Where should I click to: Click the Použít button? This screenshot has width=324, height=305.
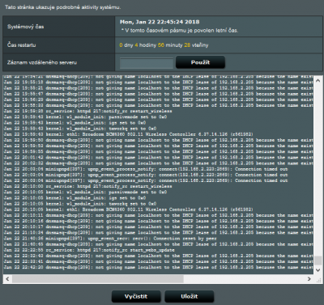[200, 62]
